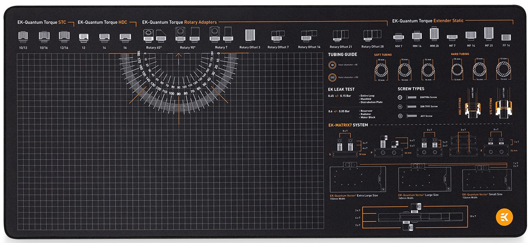This screenshot has height=243, width=530.
Task: Select the FF 14 extender icon
Action: click(505, 37)
